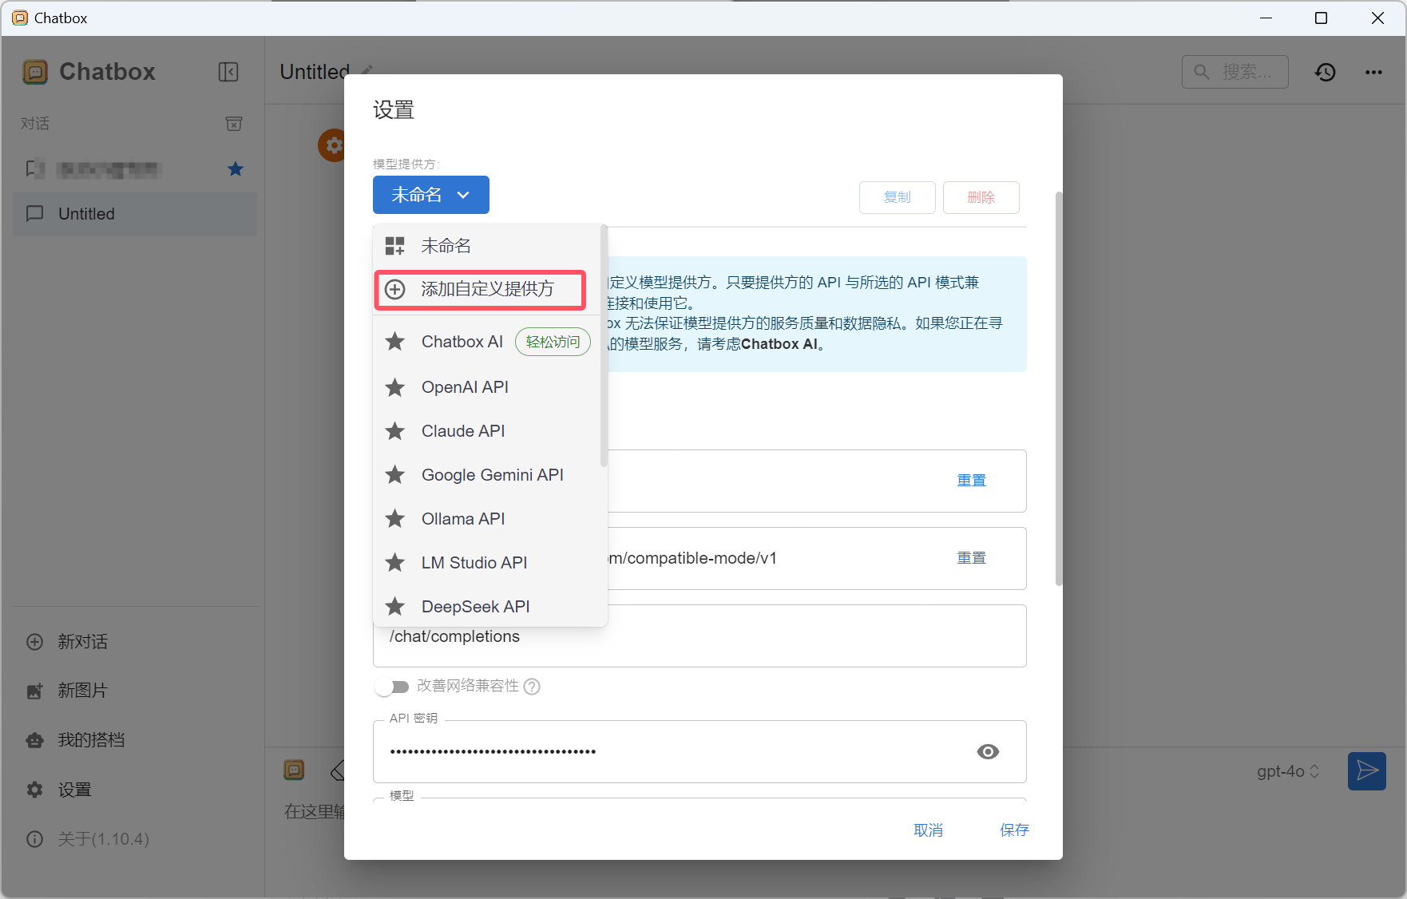Click the info icon beside 关于(1.10.4)
The image size is (1407, 899).
pos(35,839)
